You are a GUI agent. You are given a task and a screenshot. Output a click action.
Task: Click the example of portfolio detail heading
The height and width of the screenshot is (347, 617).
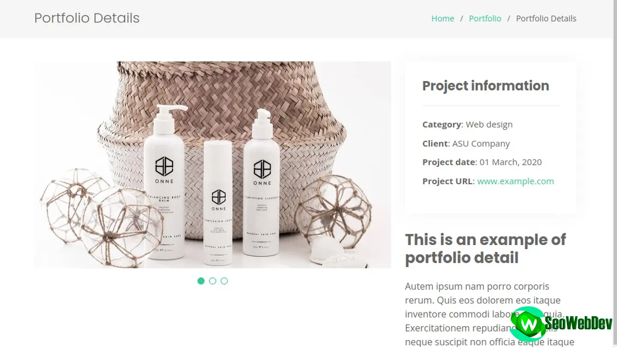pos(485,248)
